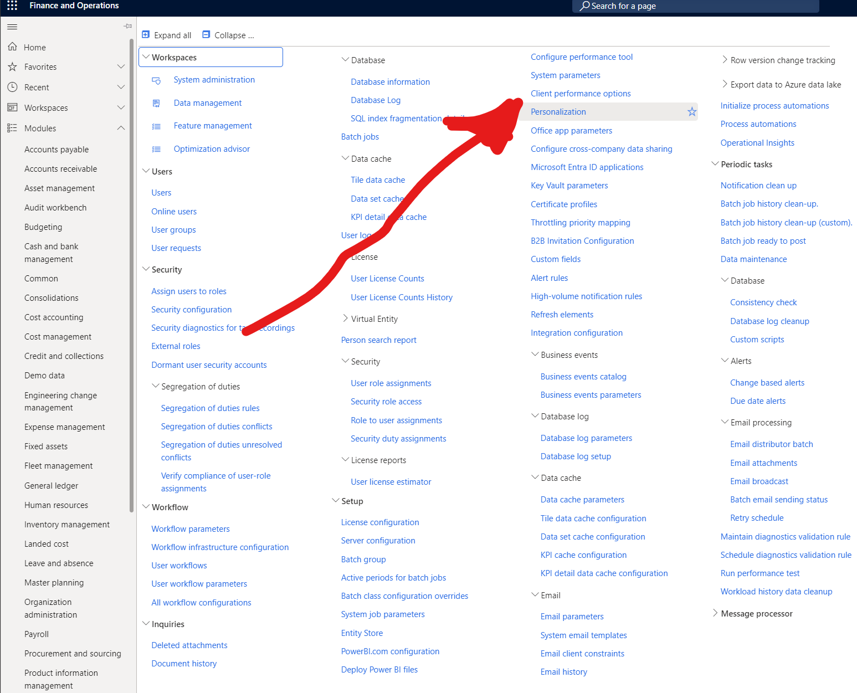Open the Optimization advisor icon
Image resolution: width=857 pixels, height=693 pixels.
(x=156, y=148)
